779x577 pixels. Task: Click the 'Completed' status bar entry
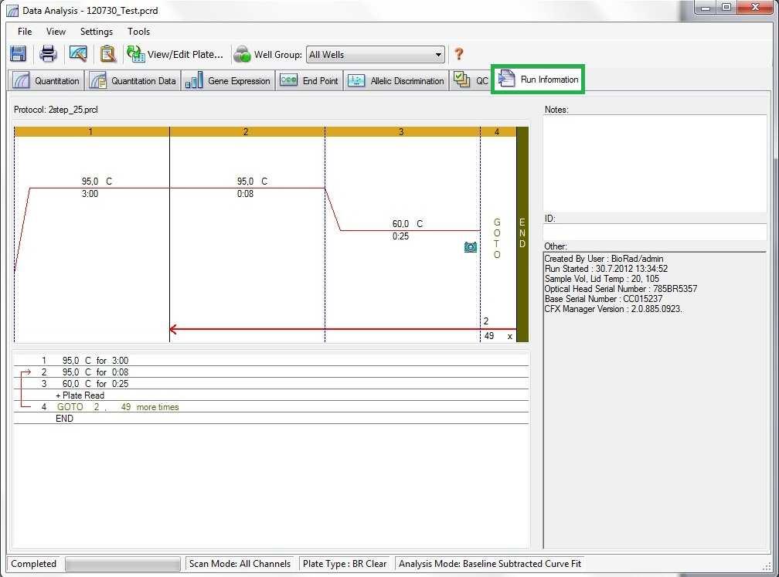coord(33,564)
